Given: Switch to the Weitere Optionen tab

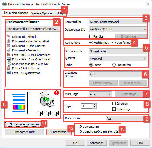Looking at the screenshot, I should pos(42,13).
